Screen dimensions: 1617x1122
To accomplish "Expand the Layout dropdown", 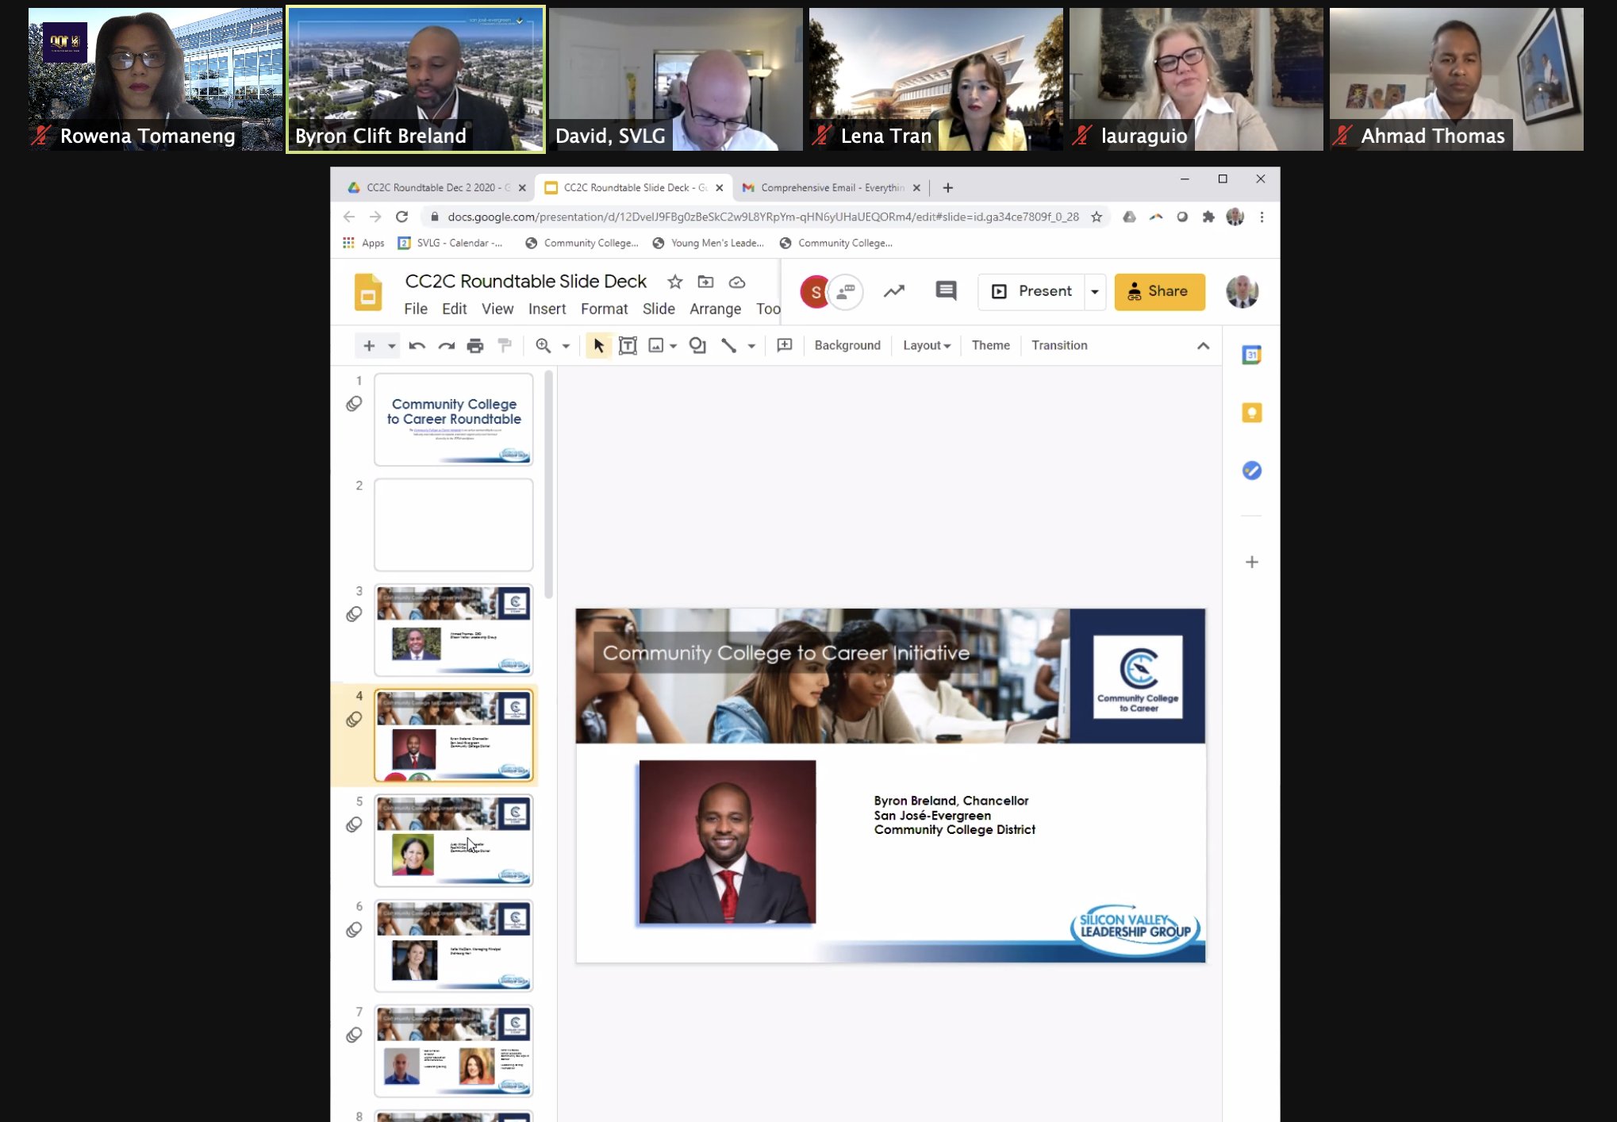I will coord(926,345).
